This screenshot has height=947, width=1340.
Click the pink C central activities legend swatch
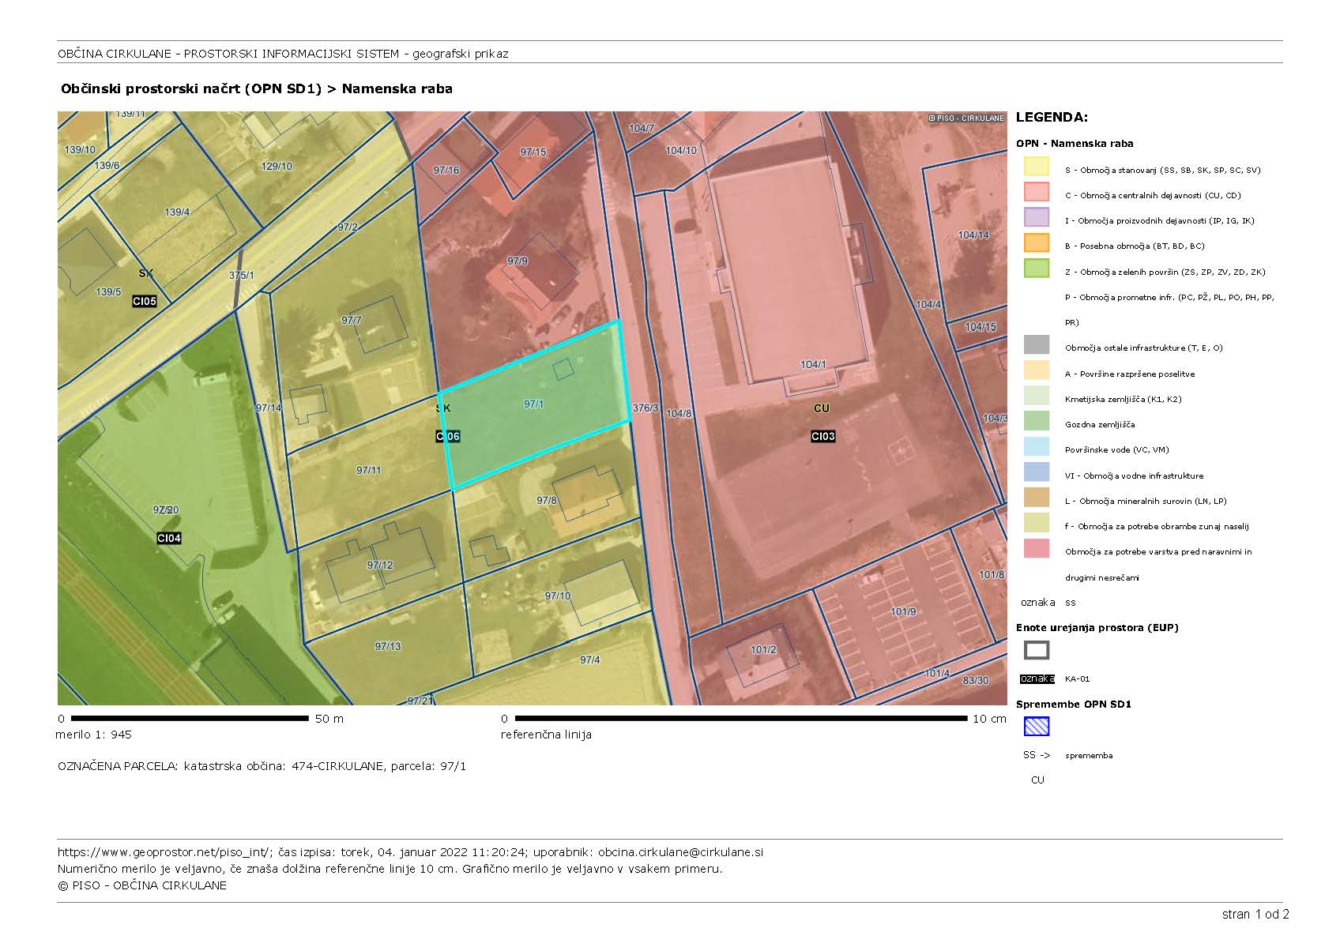pos(1037,192)
